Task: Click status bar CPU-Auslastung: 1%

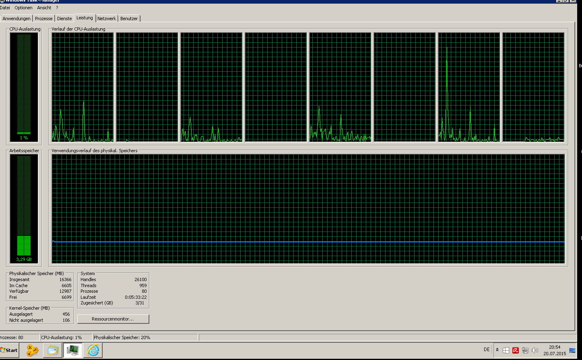Action: [x=61, y=337]
